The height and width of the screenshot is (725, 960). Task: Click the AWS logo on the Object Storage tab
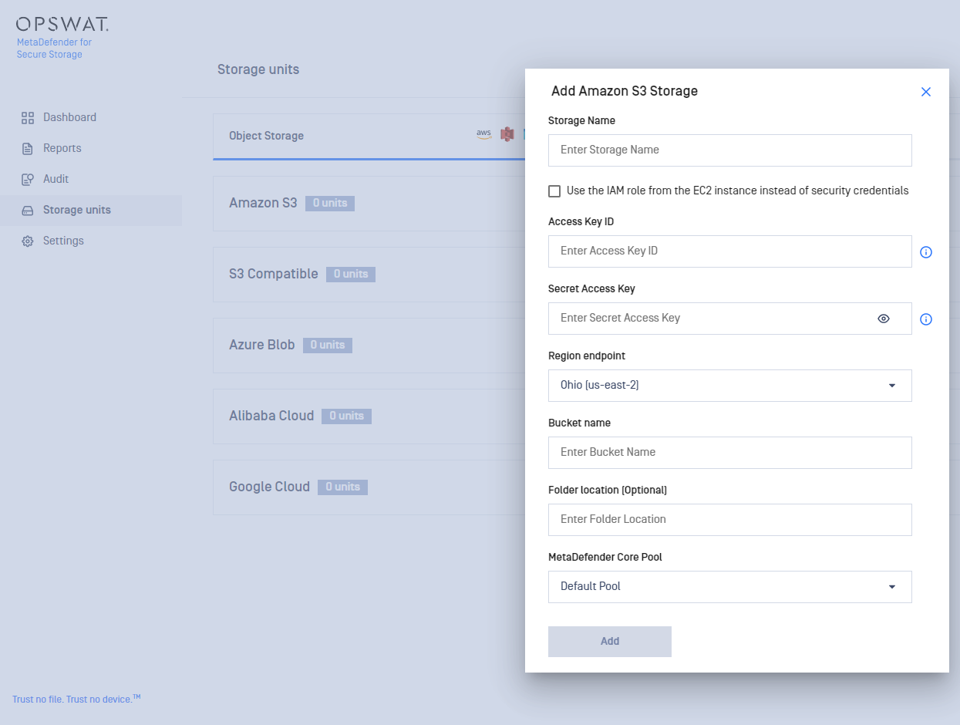point(483,133)
